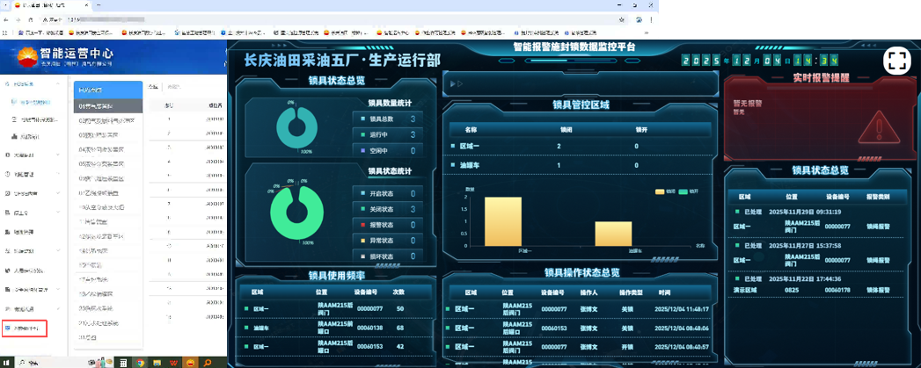Image resolution: width=921 pixels, height=368 pixels.
Task: Go back in the browser
Action: pos(6,19)
